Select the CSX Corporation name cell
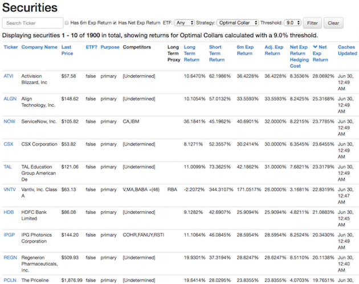The height and width of the screenshot is (284, 359). click(39, 144)
